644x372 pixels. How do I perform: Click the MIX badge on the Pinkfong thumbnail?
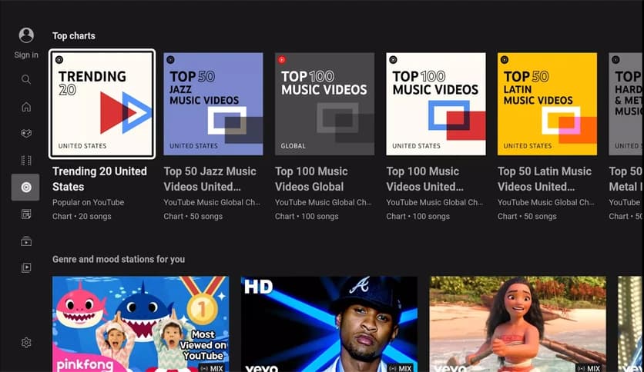(x=212, y=368)
